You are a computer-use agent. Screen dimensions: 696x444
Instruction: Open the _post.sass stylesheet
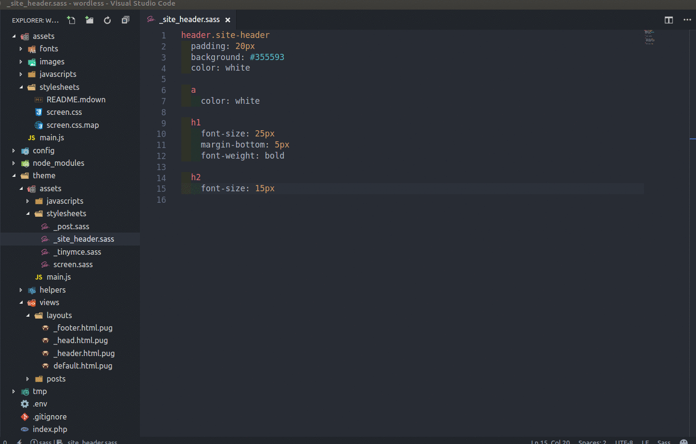coord(72,226)
